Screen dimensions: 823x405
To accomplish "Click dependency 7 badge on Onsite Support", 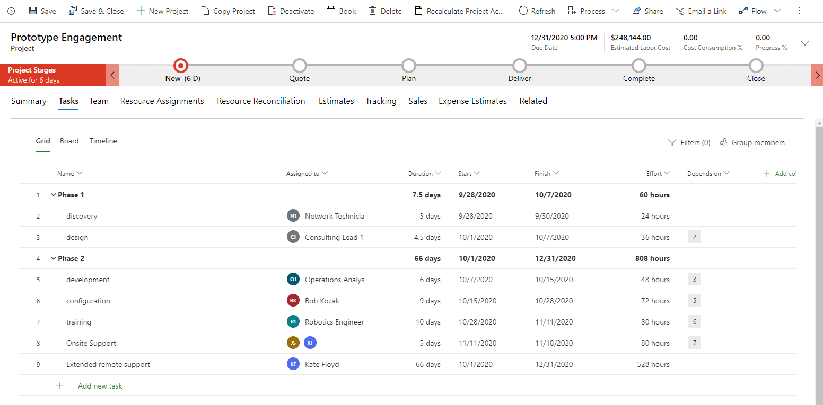I will [x=695, y=343].
